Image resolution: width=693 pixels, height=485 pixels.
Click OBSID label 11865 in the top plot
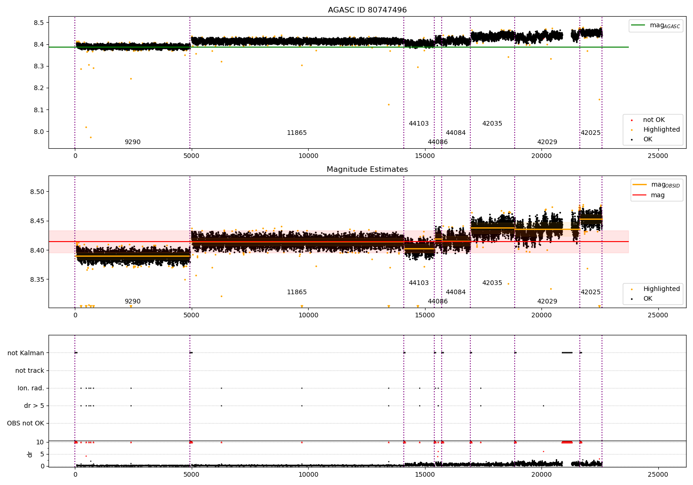click(x=297, y=133)
